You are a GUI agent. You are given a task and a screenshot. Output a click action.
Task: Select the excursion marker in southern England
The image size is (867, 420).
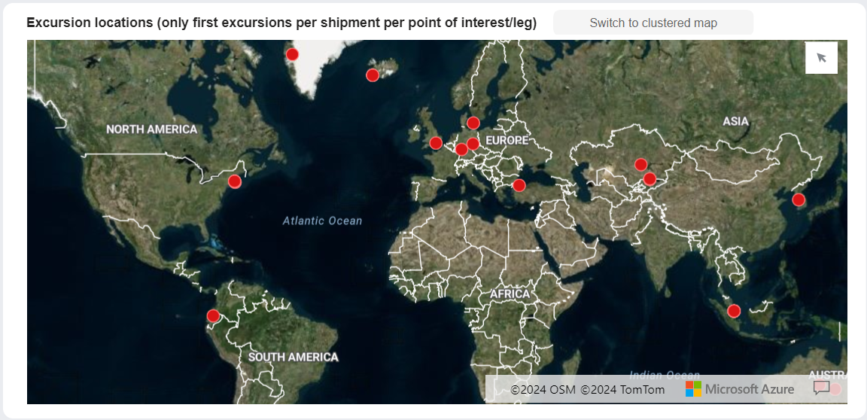(436, 143)
